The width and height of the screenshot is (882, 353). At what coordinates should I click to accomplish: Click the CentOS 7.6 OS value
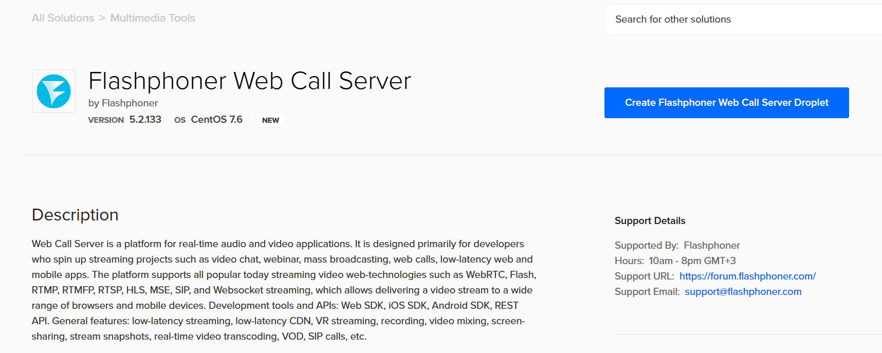tap(216, 120)
